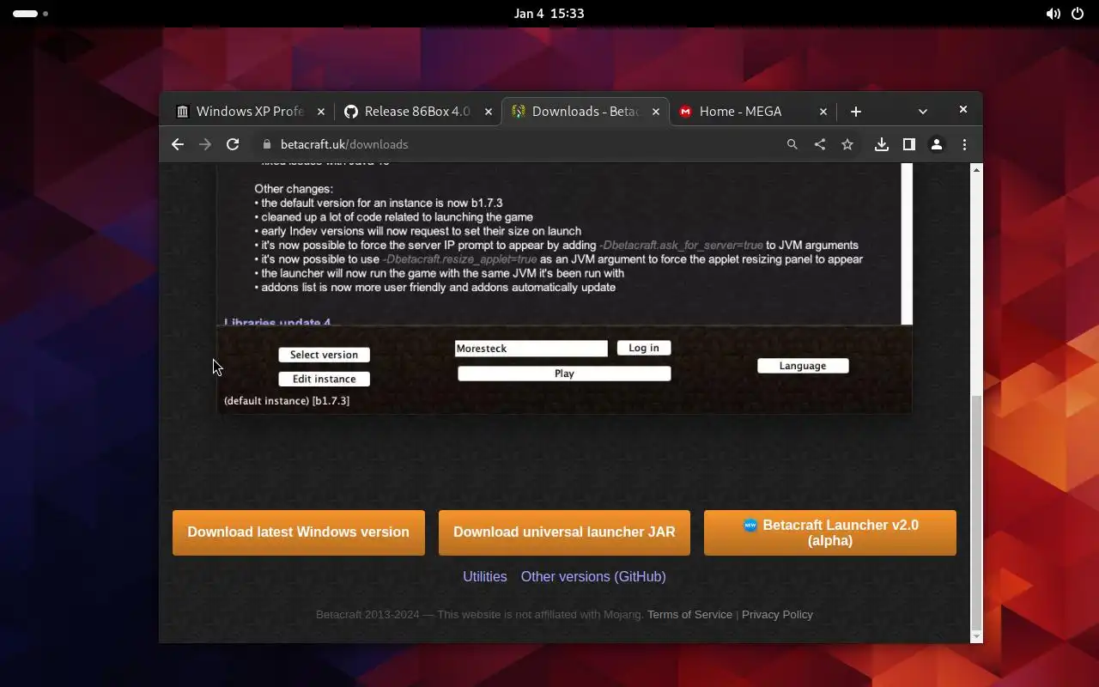Click Download universal launcher JAR
Screen dimensions: 1099x687
(x=564, y=532)
